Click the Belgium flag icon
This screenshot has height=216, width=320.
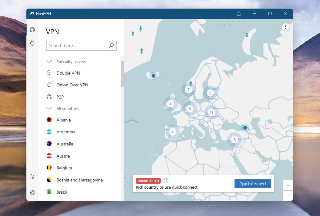49,168
